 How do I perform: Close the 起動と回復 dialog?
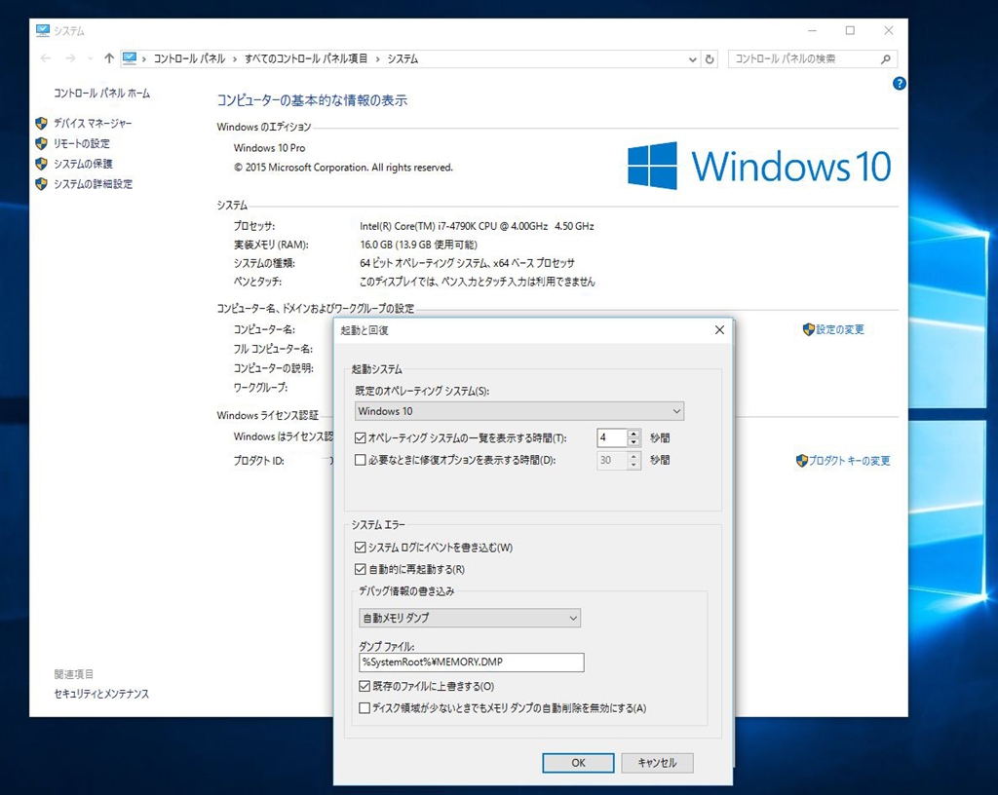719,330
